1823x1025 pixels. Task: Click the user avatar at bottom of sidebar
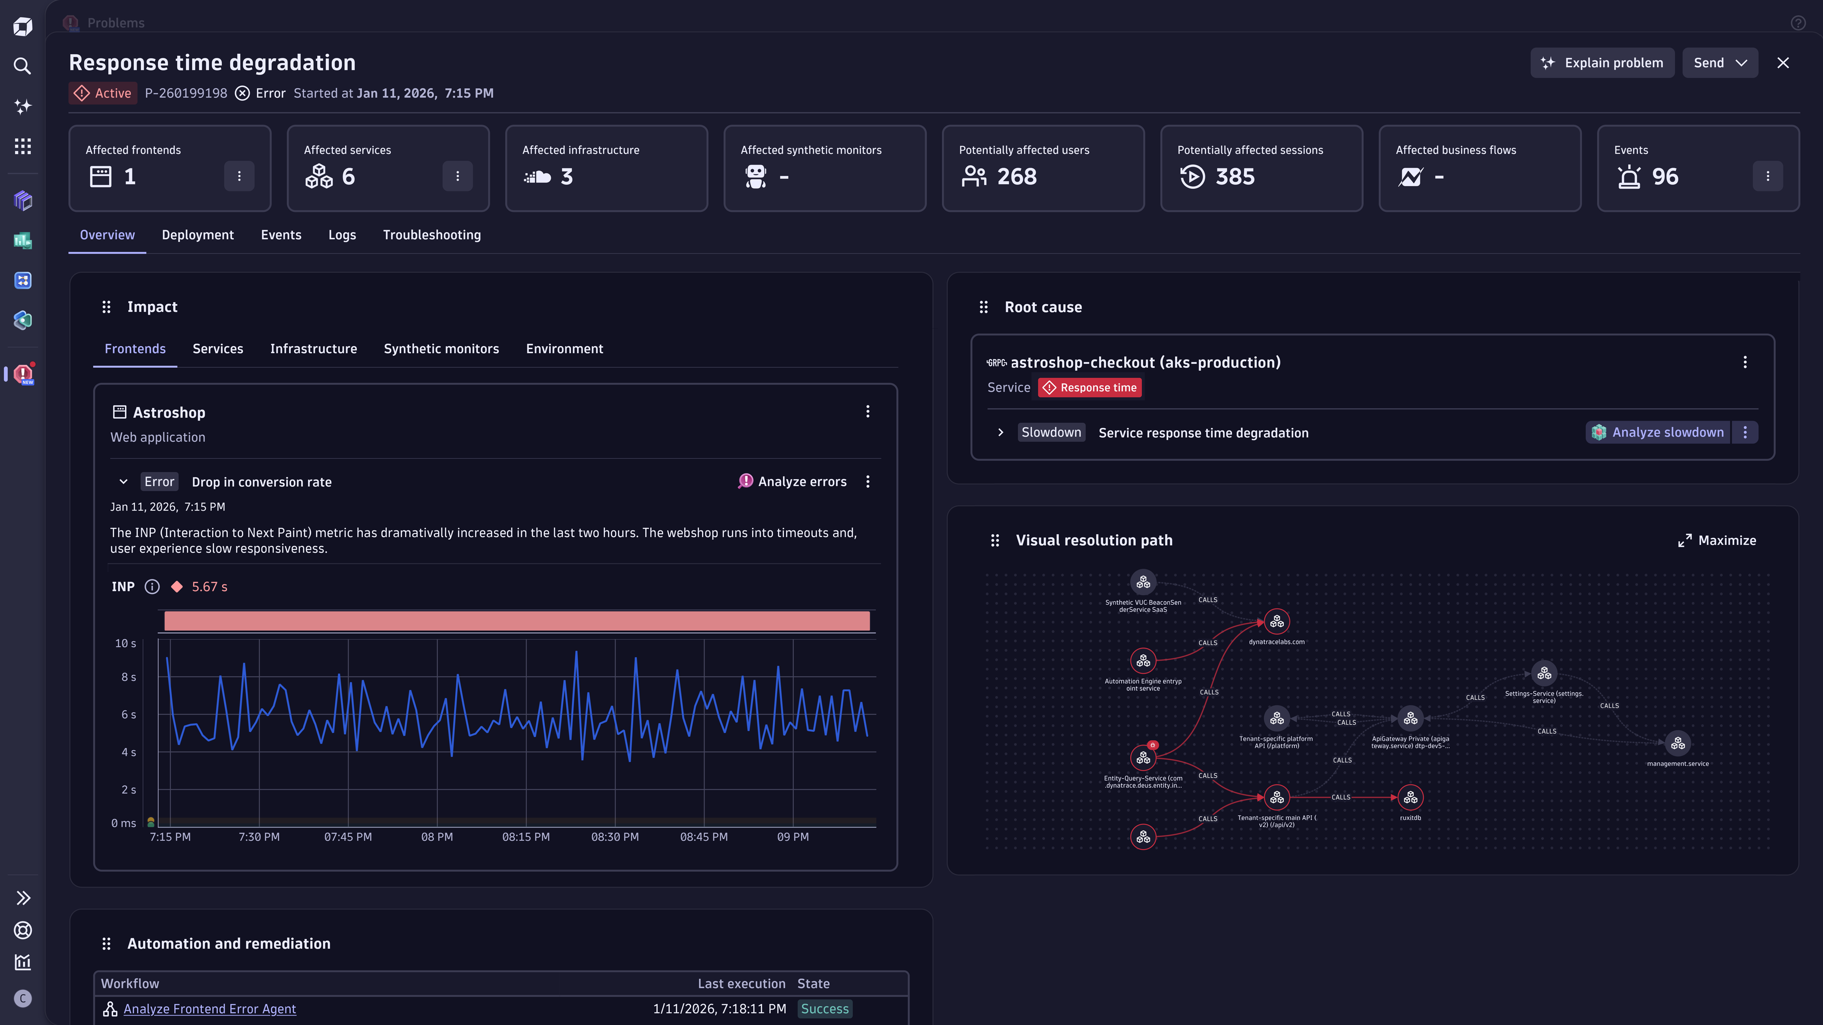(x=23, y=999)
